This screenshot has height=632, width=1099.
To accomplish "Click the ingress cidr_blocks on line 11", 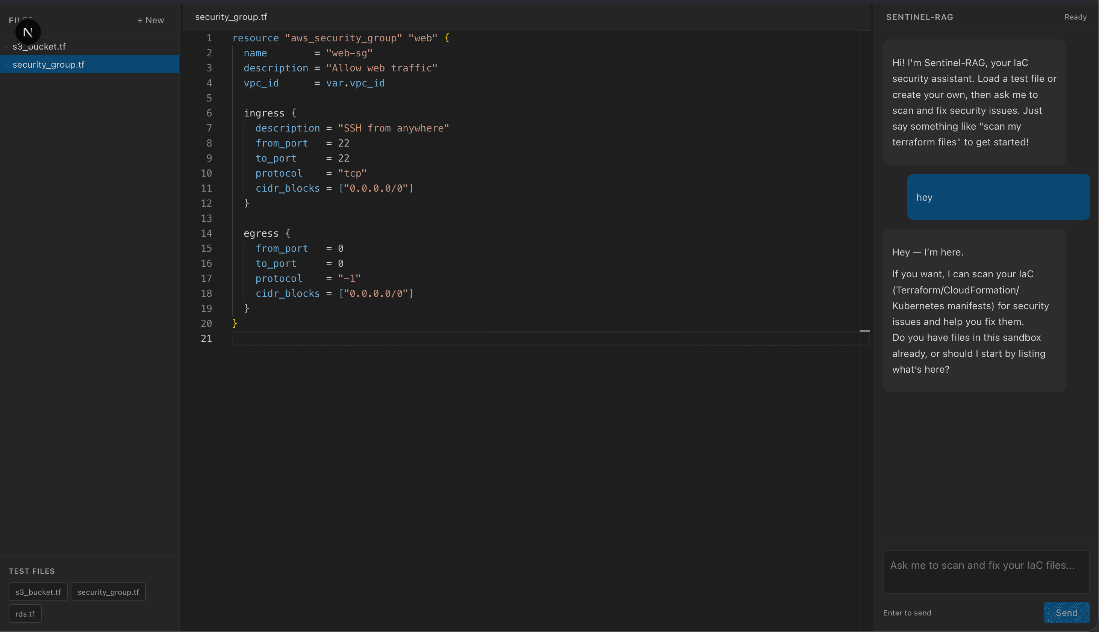I will 287,188.
